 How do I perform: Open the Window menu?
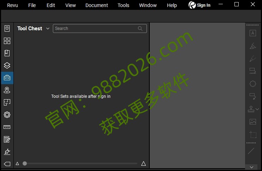pyautogui.click(x=148, y=5)
